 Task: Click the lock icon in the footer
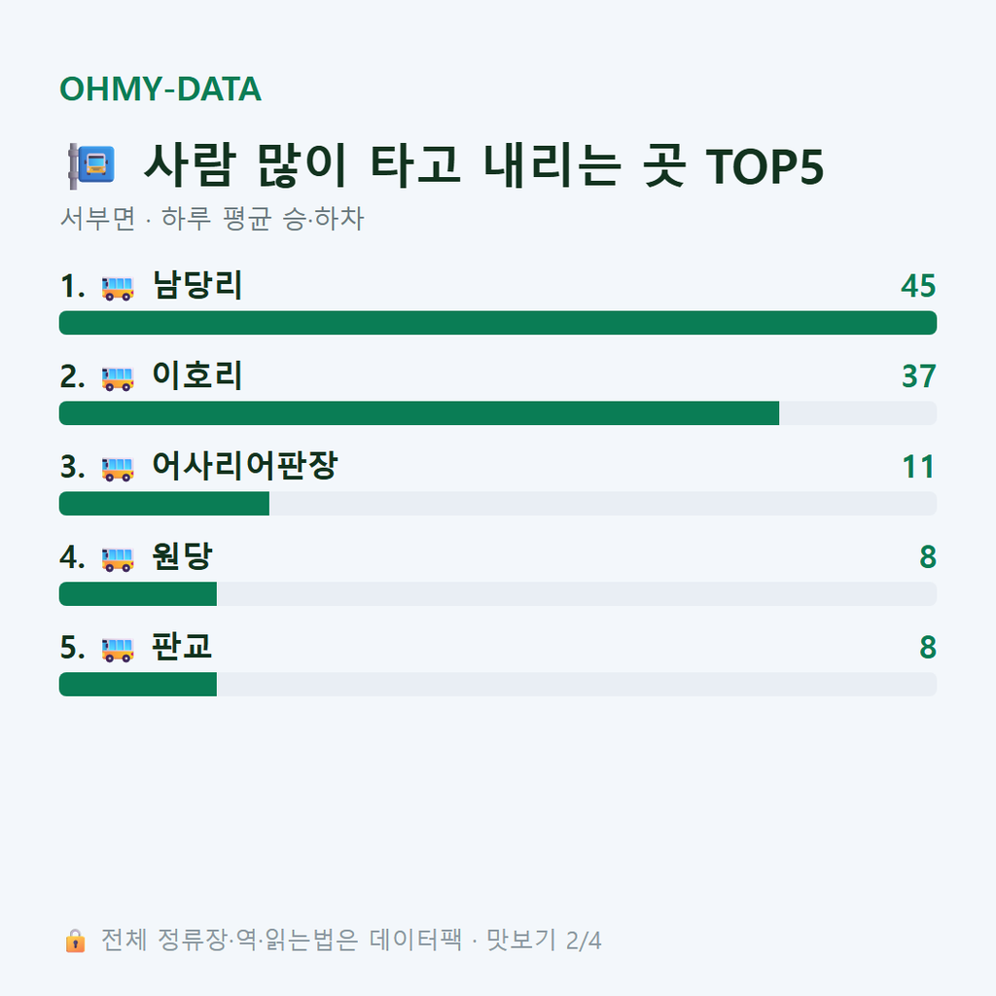click(x=75, y=941)
